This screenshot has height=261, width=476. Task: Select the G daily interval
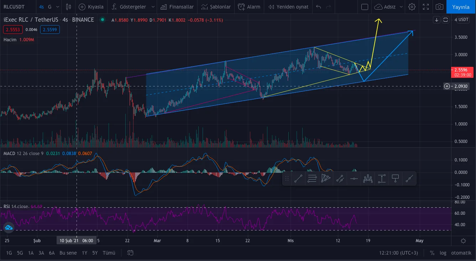pos(49,7)
